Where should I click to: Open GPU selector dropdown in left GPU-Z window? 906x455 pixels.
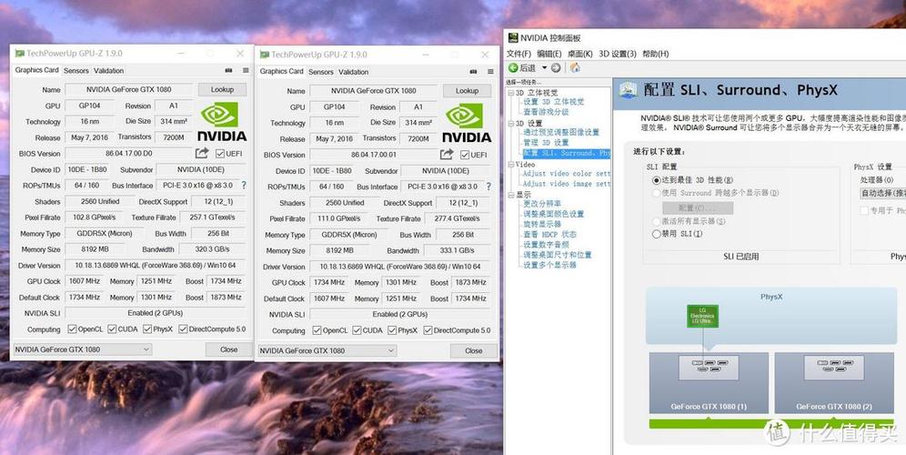point(82,349)
